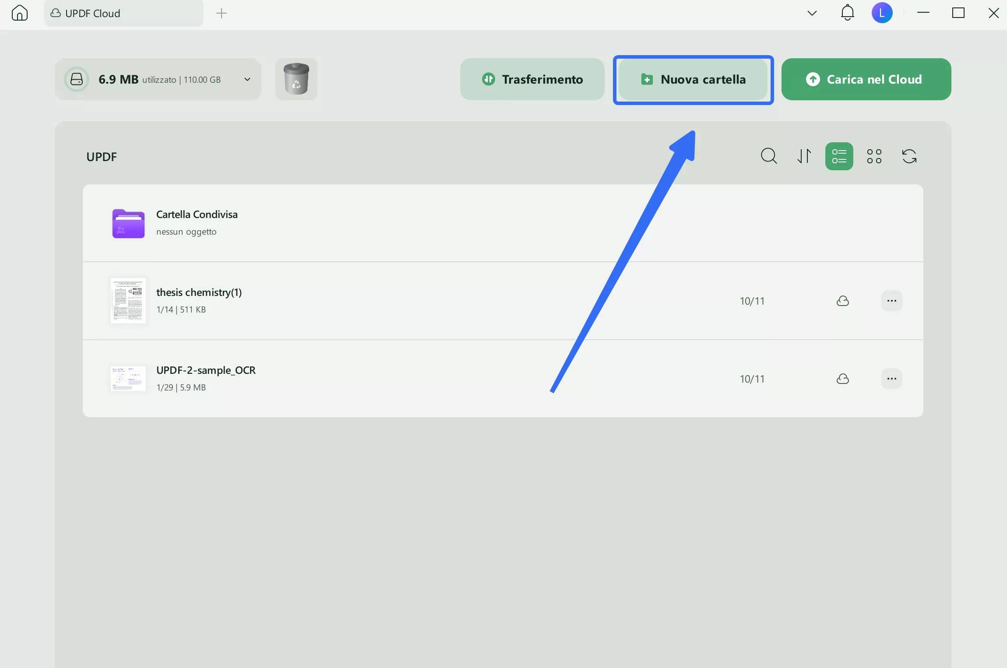Open the notifications bell
This screenshot has height=668, width=1007.
pyautogui.click(x=847, y=13)
